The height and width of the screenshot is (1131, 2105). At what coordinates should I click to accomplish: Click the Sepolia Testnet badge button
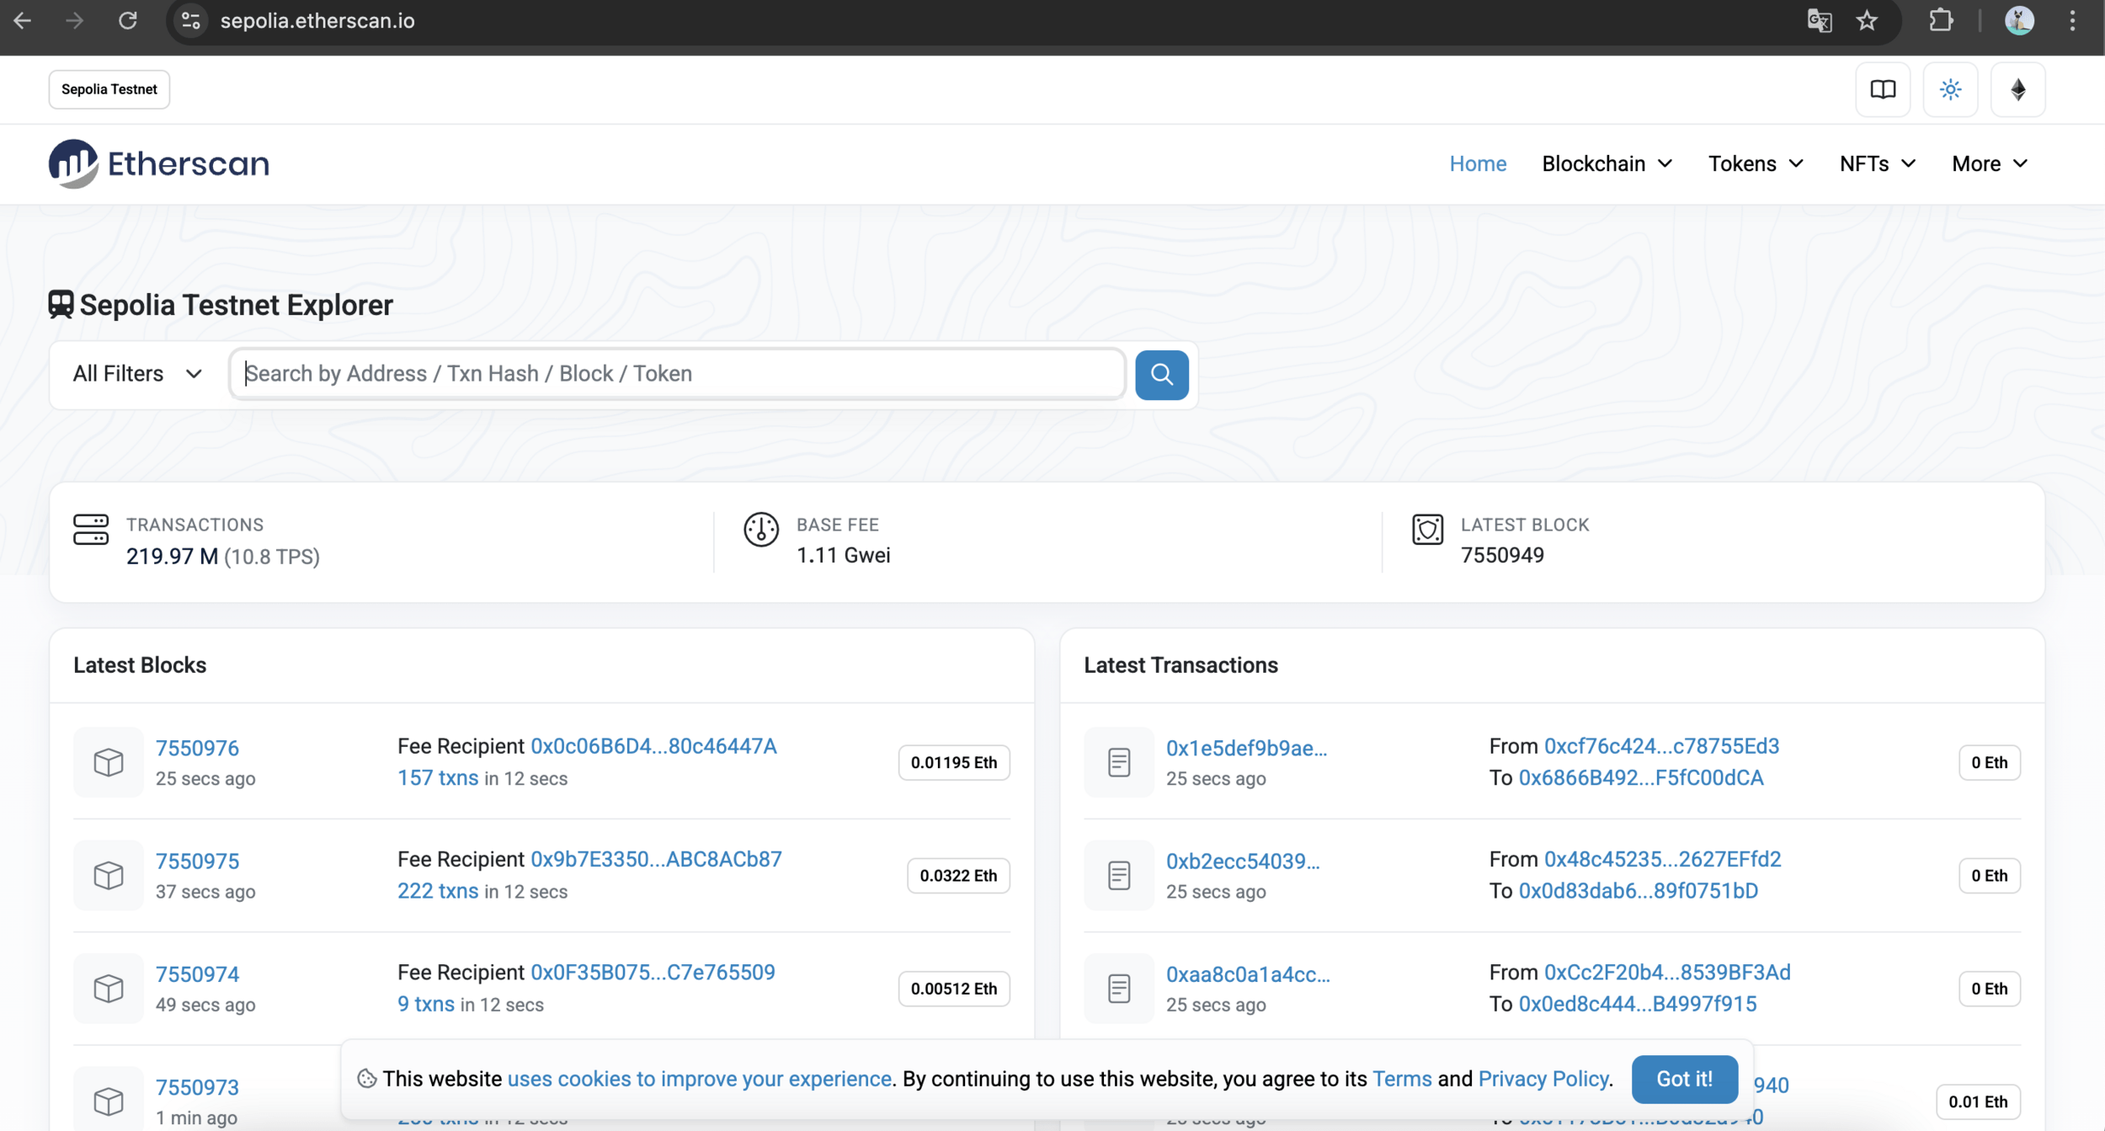pos(109,89)
